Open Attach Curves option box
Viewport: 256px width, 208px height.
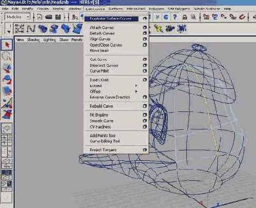click(145, 27)
